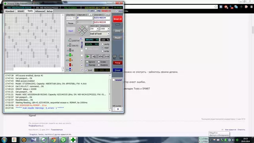Click the colored grid taskbar icon
This screenshot has height=143, width=254.
click(14, 140)
